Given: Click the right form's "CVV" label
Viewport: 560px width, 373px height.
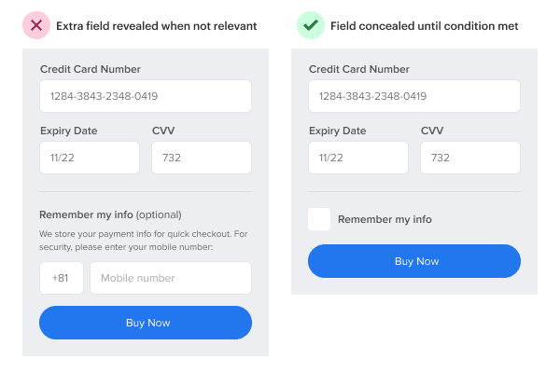Looking at the screenshot, I should pyautogui.click(x=432, y=131).
